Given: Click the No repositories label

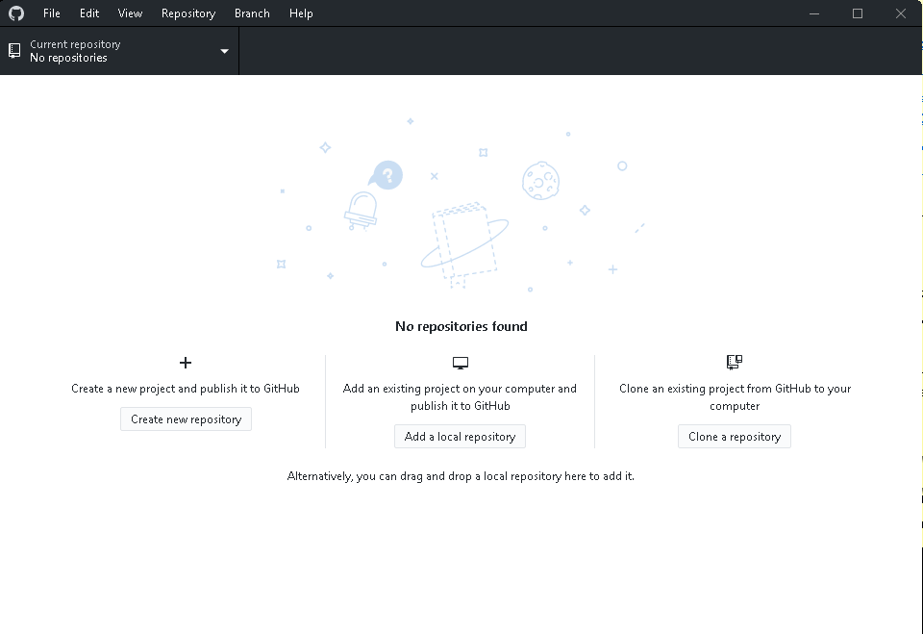Looking at the screenshot, I should pos(67,58).
